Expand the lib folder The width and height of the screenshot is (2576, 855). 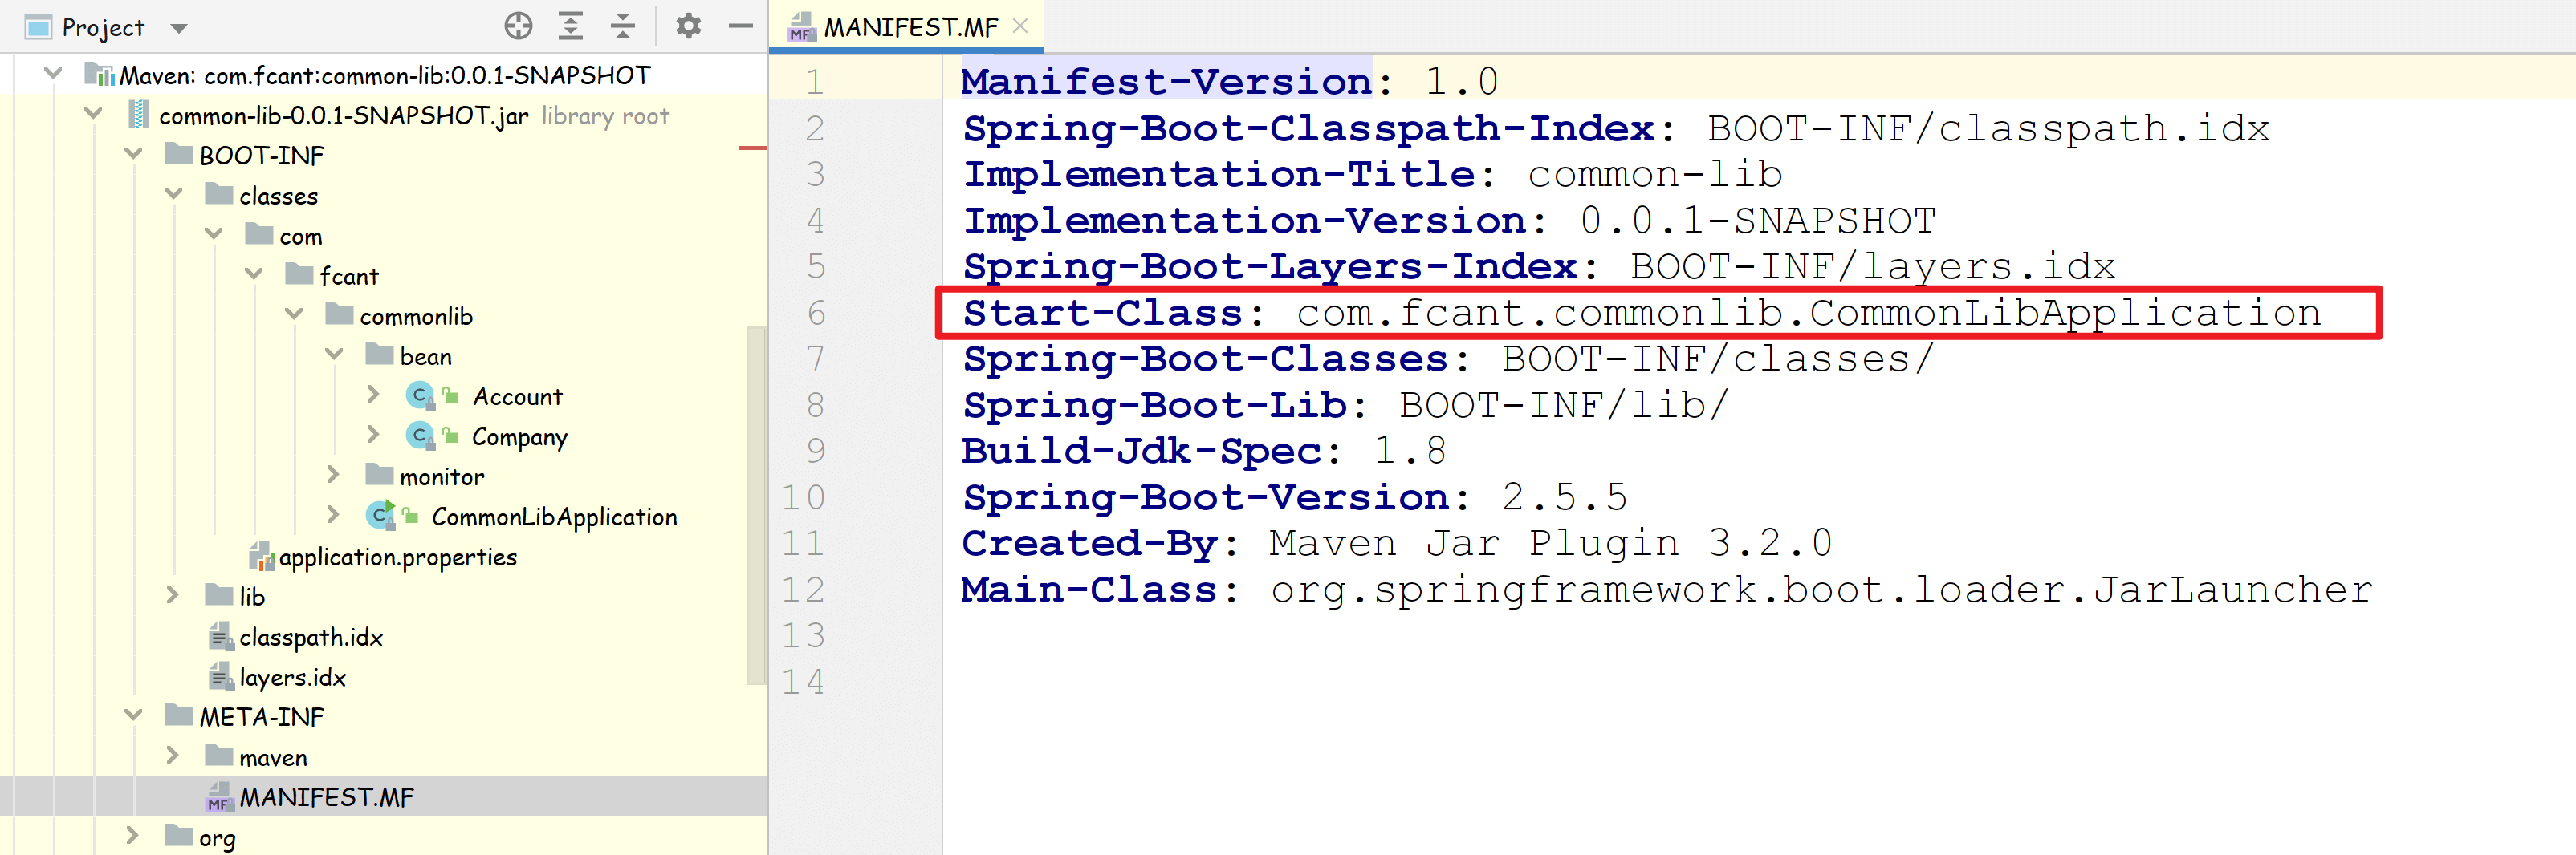coord(173,594)
